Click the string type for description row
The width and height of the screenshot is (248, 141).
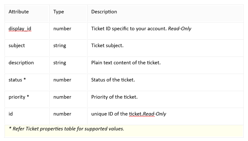[60, 63]
